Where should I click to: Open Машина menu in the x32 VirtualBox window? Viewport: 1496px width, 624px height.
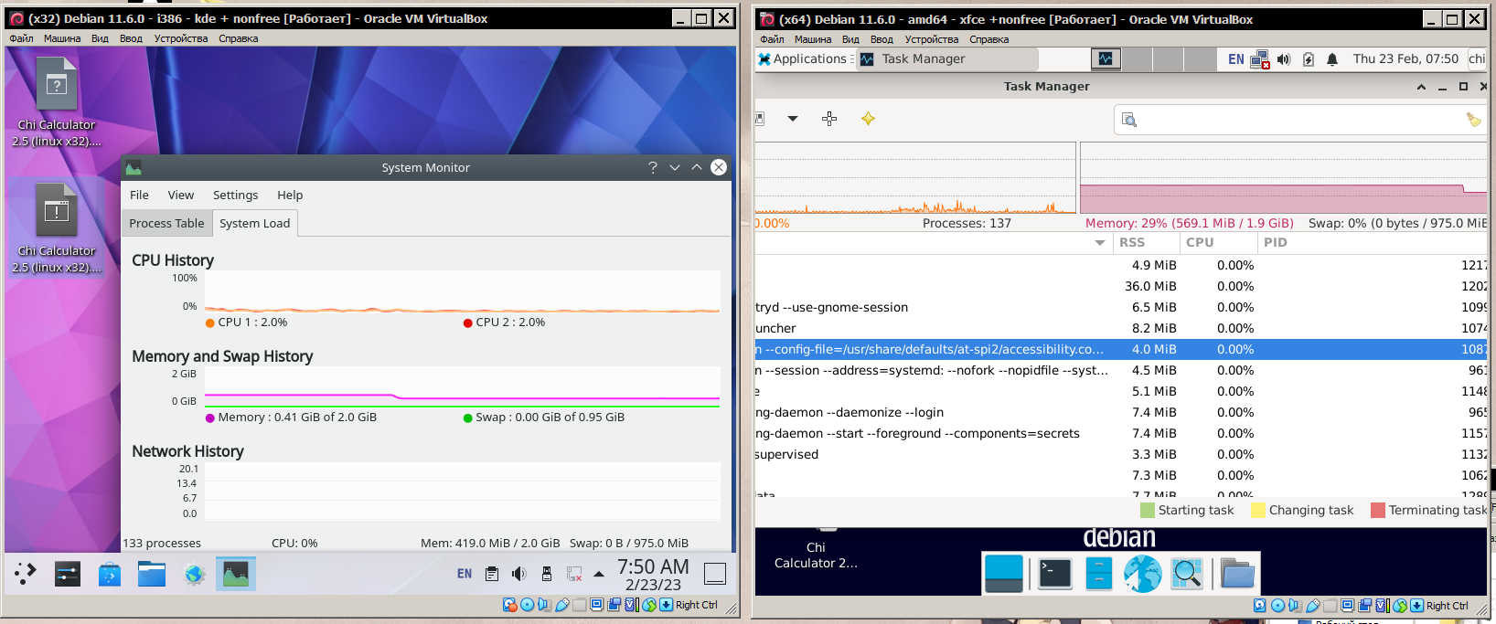(62, 38)
